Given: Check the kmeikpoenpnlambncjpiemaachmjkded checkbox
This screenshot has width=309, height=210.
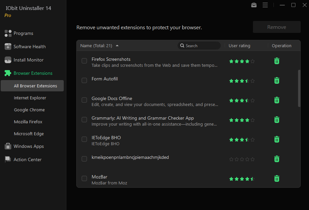Looking at the screenshot, I should [x=84, y=159].
